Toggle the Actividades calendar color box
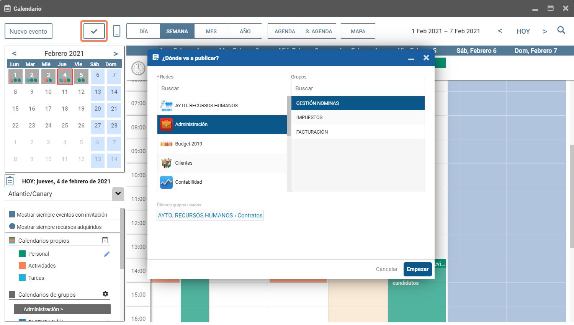The height and width of the screenshot is (325, 574). coord(22,266)
